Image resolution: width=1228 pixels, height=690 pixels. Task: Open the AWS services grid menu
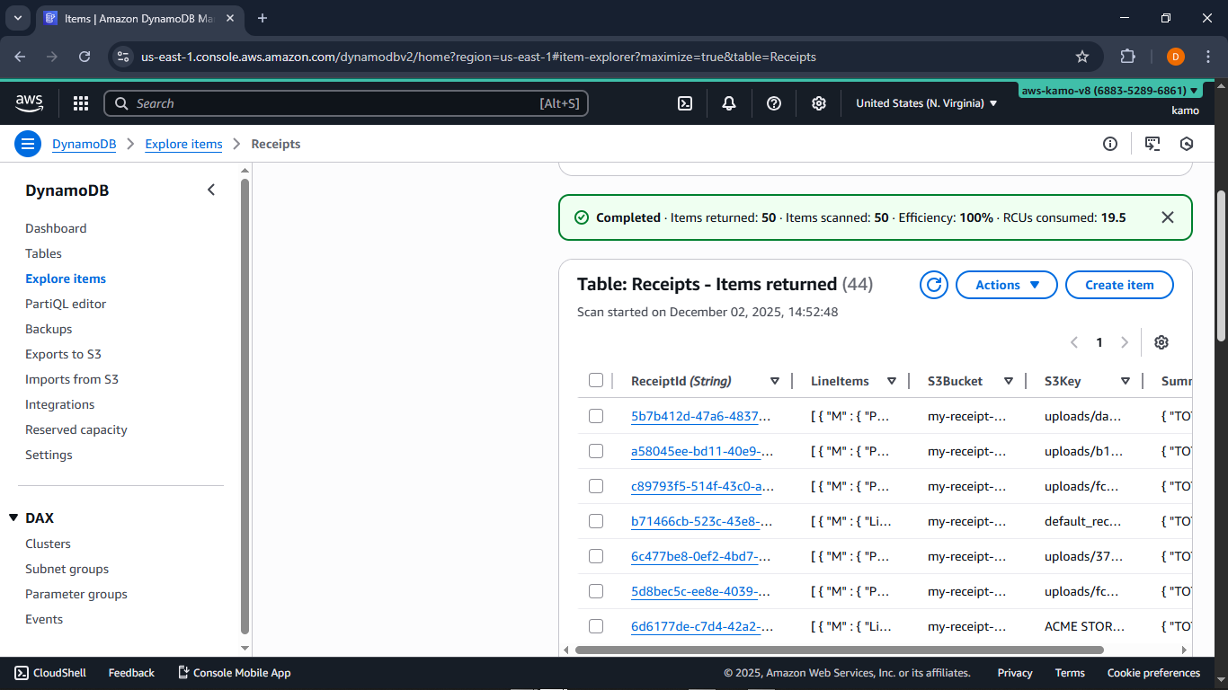pos(81,103)
